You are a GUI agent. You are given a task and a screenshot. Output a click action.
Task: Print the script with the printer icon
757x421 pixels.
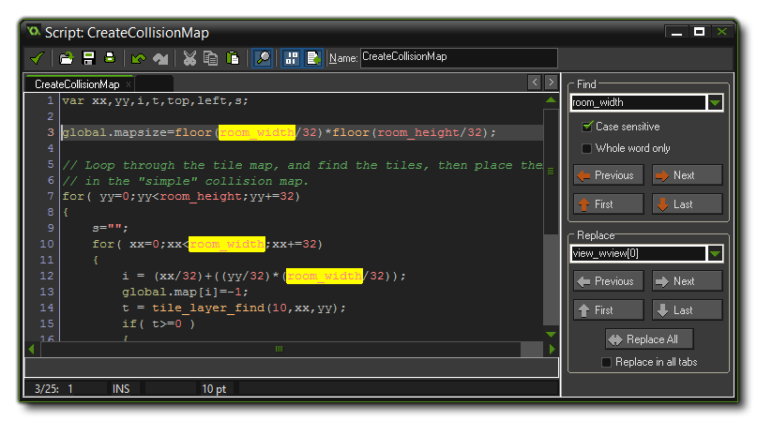coord(109,58)
